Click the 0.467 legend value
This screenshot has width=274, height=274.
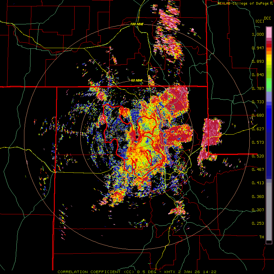[258, 170]
